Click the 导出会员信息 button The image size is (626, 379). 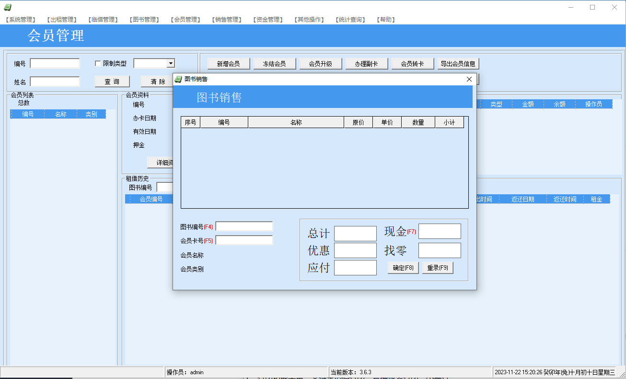tap(458, 64)
